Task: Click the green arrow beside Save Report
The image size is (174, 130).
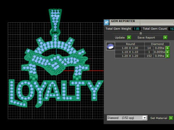Action: tap(165, 38)
